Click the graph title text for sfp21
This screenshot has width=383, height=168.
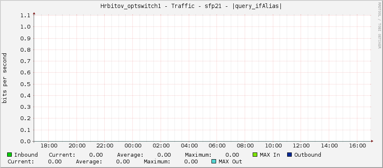pyautogui.click(x=191, y=6)
